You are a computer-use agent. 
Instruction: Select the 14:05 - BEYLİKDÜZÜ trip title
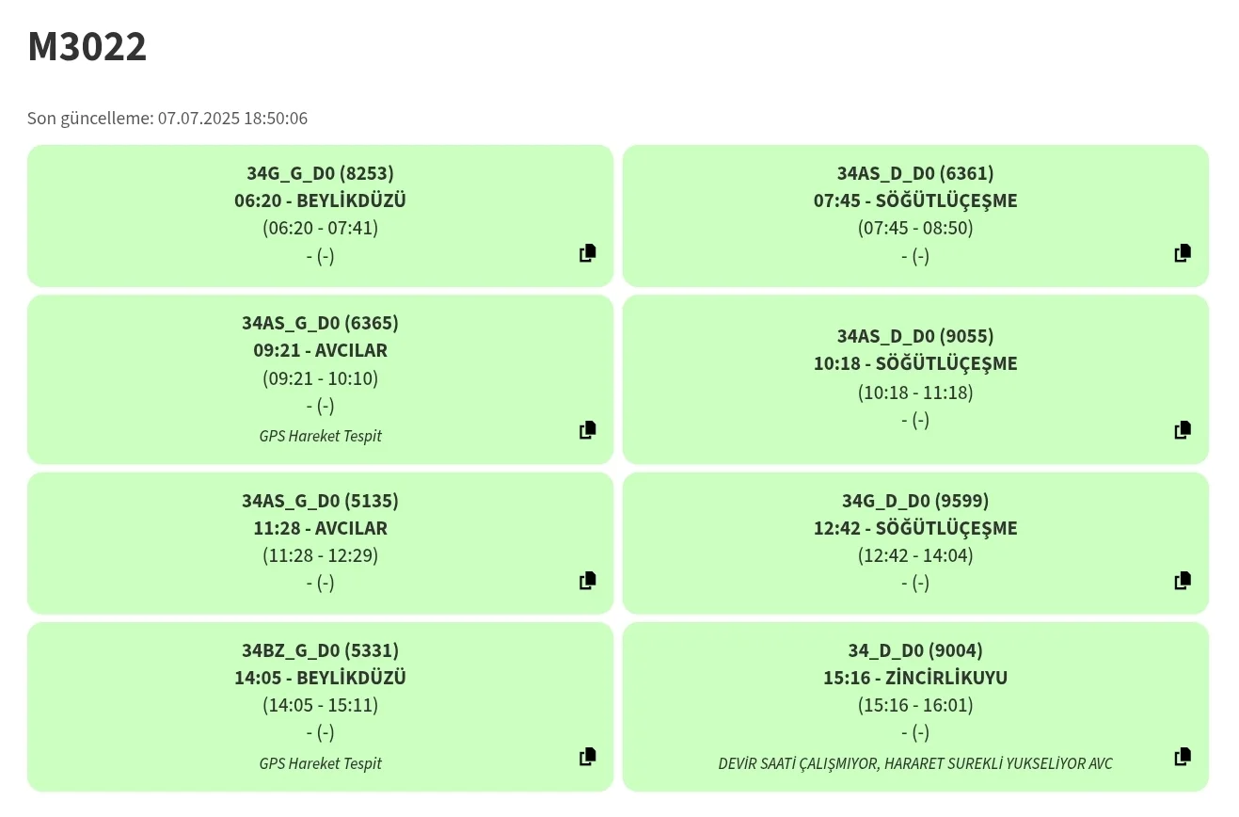(x=320, y=678)
